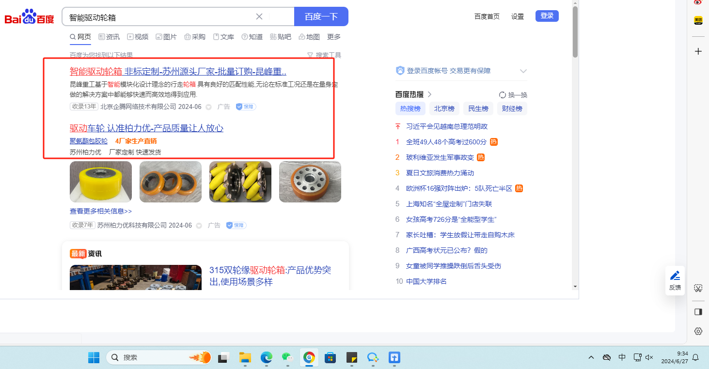Image resolution: width=709 pixels, height=369 pixels.
Task: Toggle the sidebar panel layout icon
Action: (698, 312)
